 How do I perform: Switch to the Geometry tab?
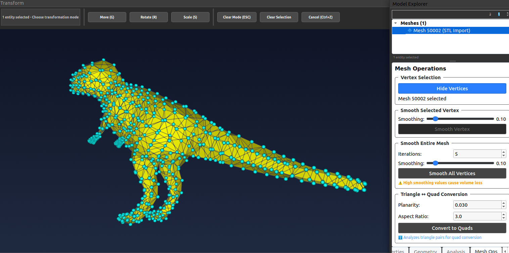point(425,251)
